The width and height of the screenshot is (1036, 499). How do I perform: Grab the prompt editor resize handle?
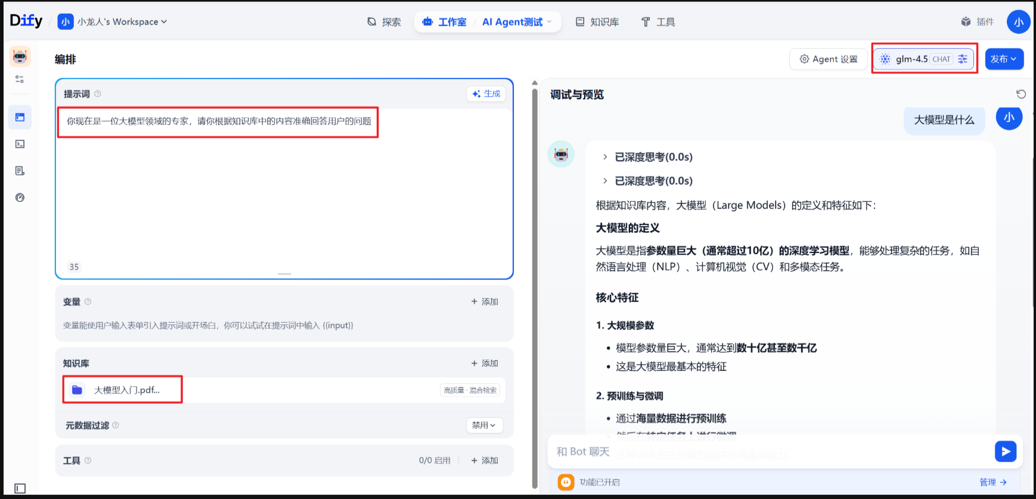[x=284, y=274]
